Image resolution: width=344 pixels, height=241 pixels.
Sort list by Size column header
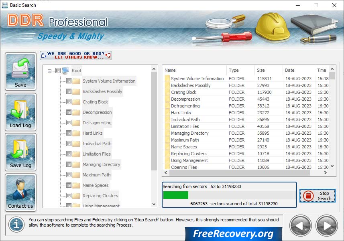pos(269,70)
